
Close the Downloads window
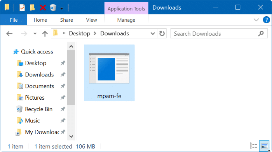click(260, 7)
